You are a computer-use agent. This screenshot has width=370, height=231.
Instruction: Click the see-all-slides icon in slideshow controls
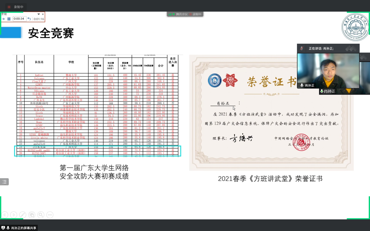[x=32, y=215]
